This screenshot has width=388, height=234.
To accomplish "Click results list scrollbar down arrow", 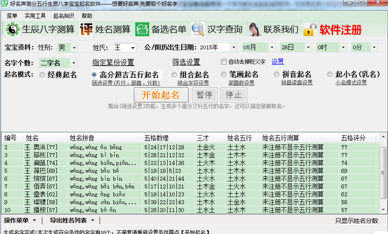I will tap(383, 210).
